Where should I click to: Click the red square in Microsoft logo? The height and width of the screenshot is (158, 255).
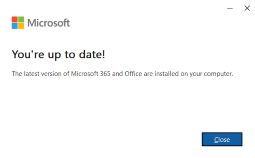coord(15,19)
